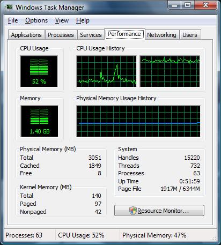The width and height of the screenshot is (221, 245).
Task: Open the View menu
Action: pyautogui.click(x=62, y=20)
